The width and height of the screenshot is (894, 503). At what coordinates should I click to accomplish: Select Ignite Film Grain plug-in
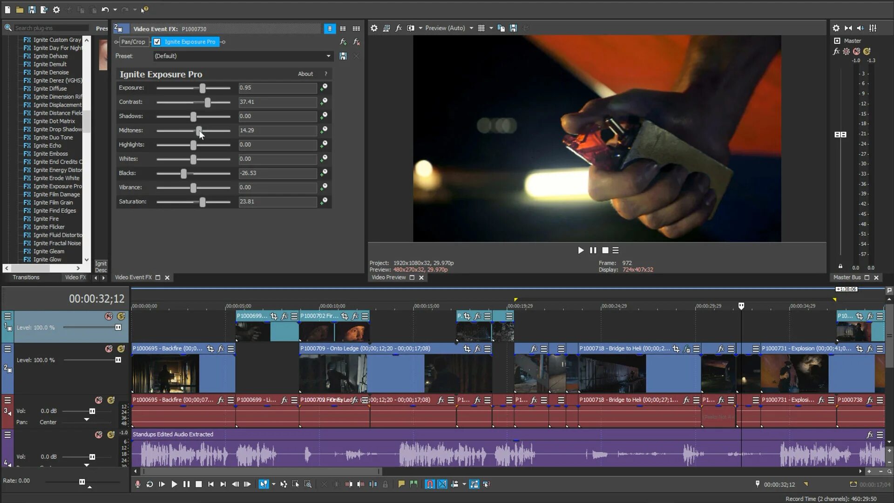tap(53, 203)
